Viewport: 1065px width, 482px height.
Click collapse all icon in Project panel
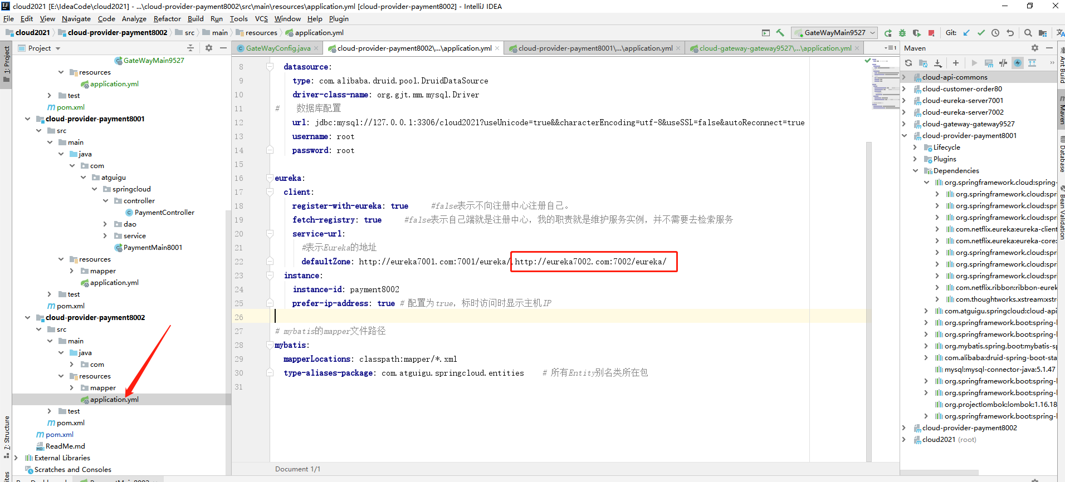(190, 48)
